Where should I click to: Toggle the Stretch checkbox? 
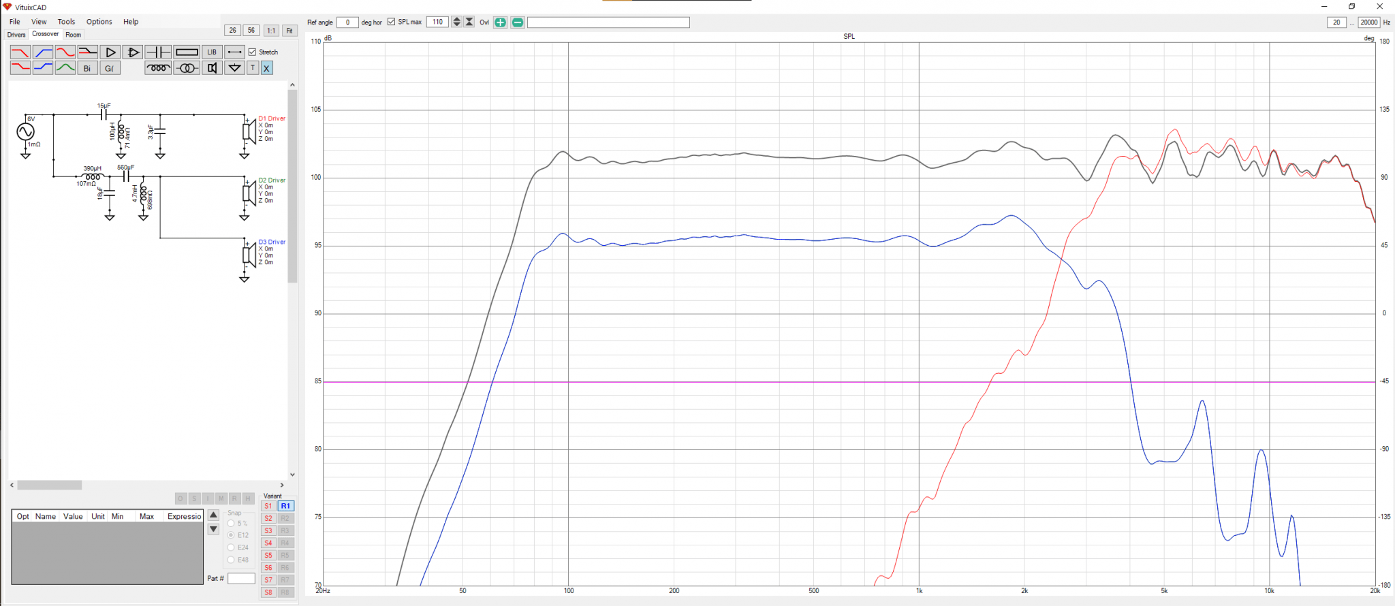252,52
